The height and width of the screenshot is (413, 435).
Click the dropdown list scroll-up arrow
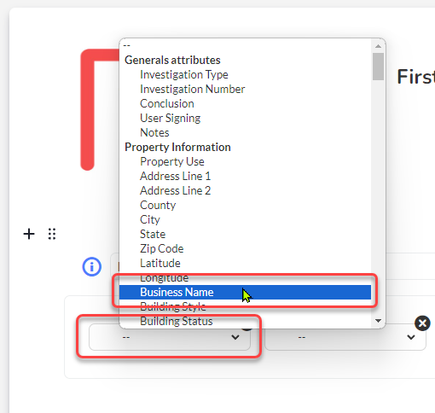(x=378, y=46)
